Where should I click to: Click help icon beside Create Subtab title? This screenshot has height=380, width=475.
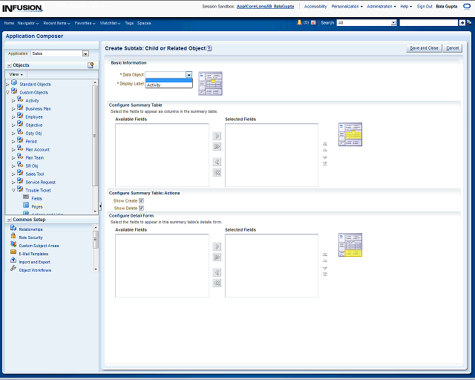pyautogui.click(x=209, y=48)
